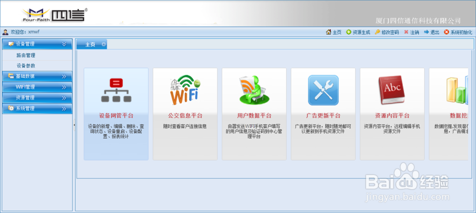Click the 随时查看客户连接信息 description
This screenshot has width=476, height=213.
pos(185,127)
